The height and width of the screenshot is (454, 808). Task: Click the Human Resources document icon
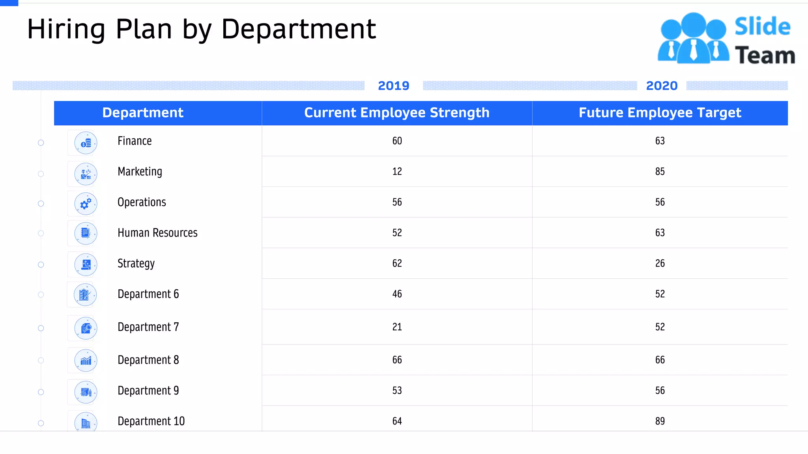point(86,233)
